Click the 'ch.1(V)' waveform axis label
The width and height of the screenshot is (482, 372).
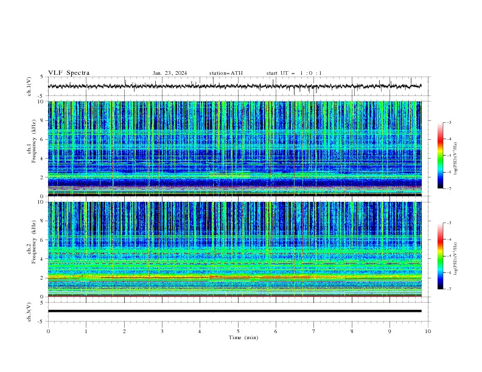tap(29, 86)
